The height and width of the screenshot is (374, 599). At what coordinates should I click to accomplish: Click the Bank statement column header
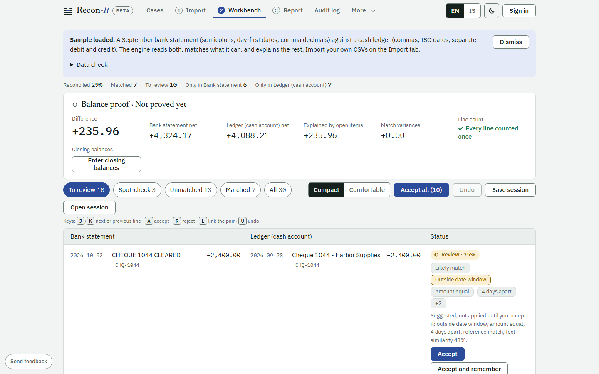coord(92,236)
